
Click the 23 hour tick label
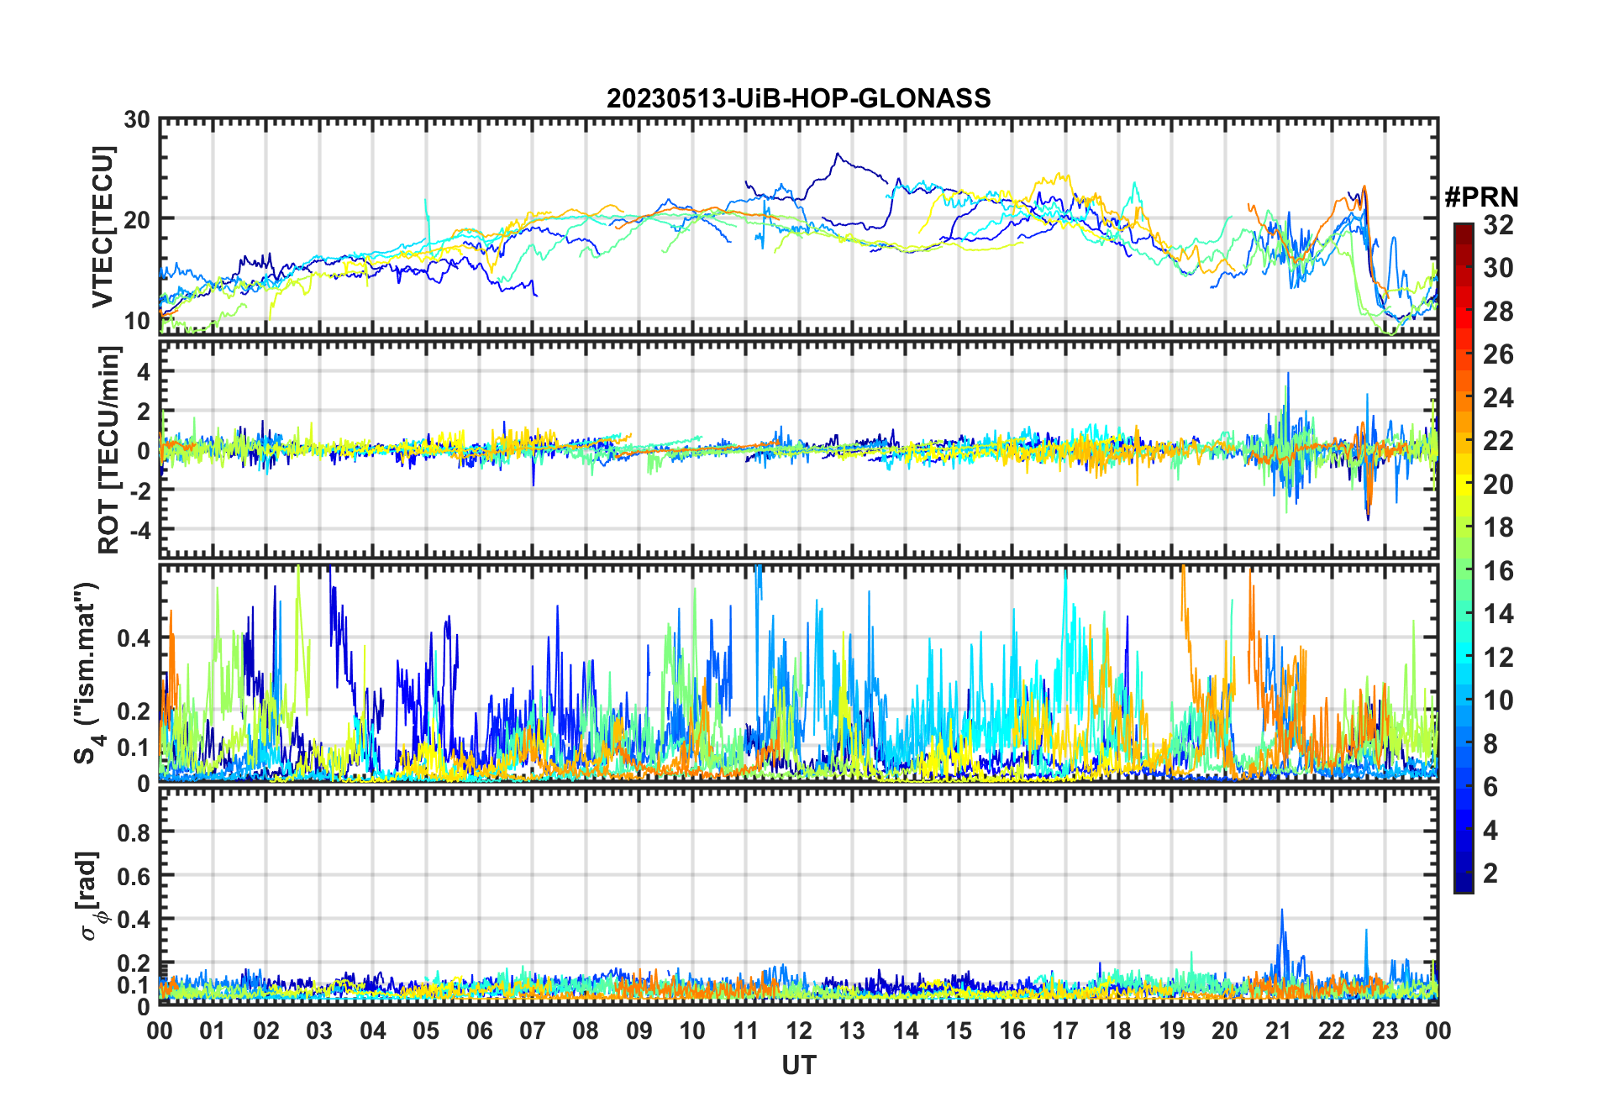coord(1385,1030)
